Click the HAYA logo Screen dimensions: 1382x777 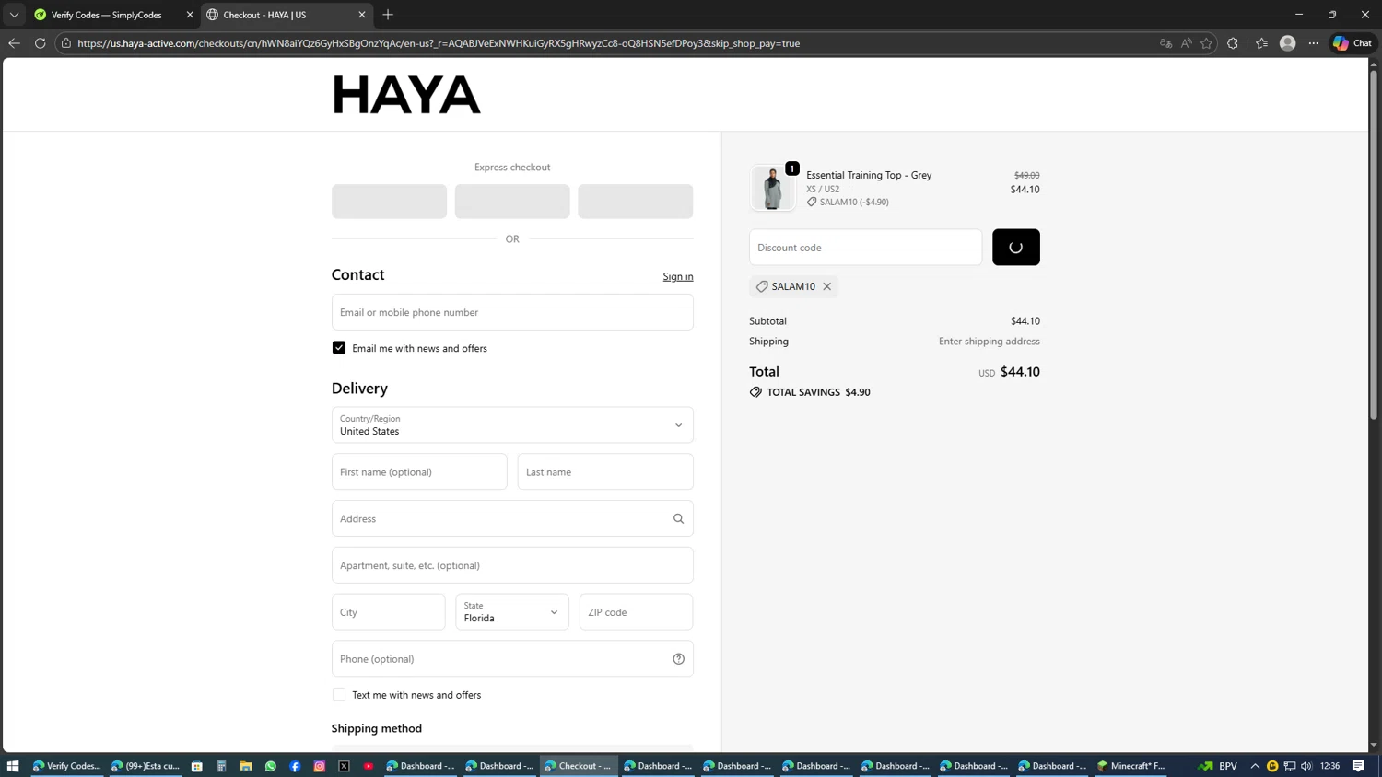[406, 95]
